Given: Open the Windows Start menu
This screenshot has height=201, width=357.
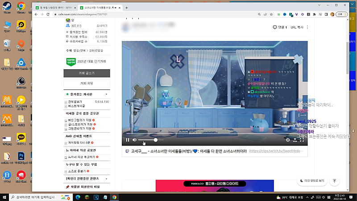Looking at the screenshot, I should pyautogui.click(x=4, y=197).
